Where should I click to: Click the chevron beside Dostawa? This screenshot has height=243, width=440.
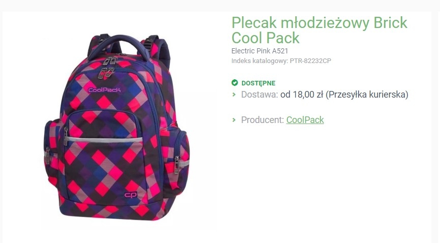click(234, 95)
